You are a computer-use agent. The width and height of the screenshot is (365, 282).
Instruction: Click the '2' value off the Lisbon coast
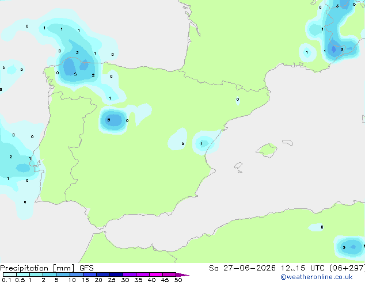click(11, 157)
